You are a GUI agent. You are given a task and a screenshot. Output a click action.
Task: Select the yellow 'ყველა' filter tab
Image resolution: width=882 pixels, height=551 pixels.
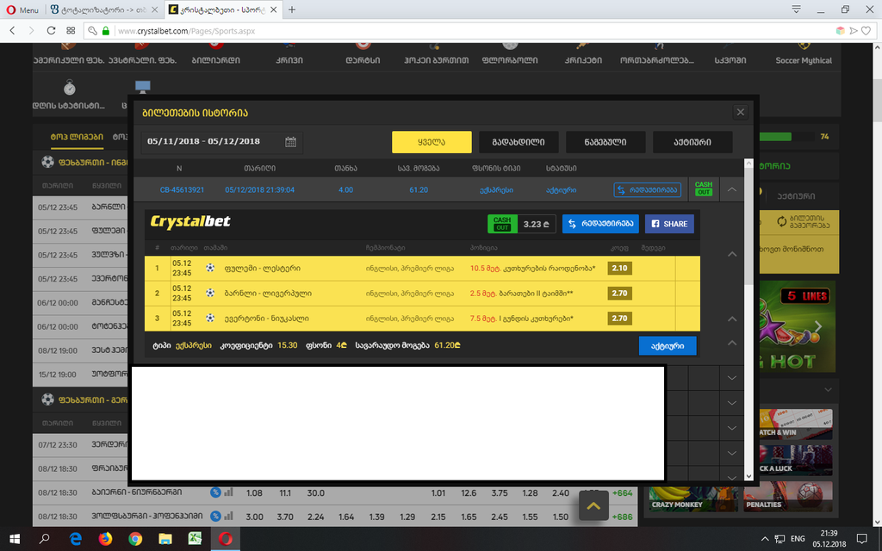point(432,142)
